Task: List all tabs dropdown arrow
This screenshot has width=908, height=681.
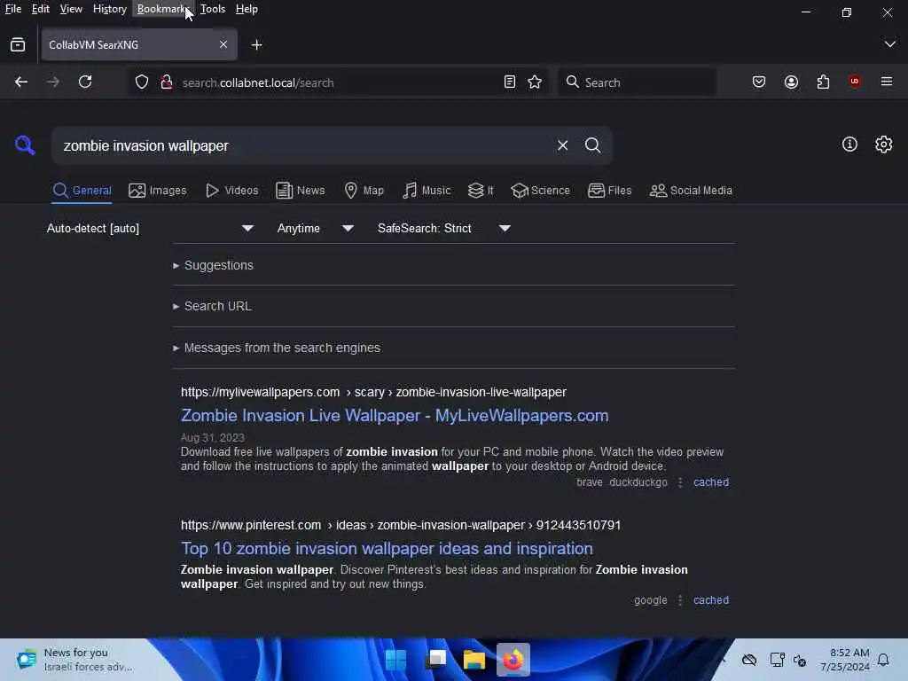Action: [x=890, y=44]
